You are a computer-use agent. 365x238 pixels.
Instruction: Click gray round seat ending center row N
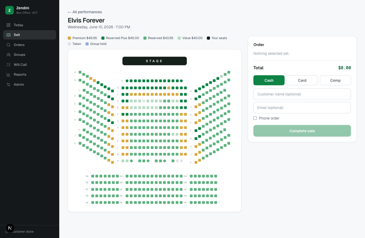point(181,161)
